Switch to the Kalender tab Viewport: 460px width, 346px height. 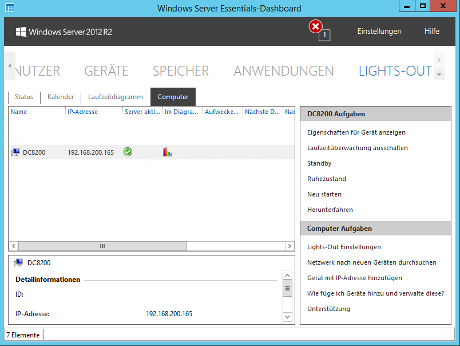click(61, 97)
